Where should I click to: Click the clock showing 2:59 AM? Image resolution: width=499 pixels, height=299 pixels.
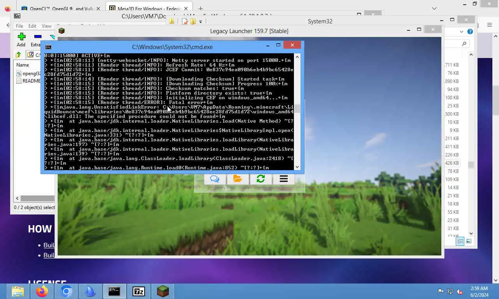(479, 288)
